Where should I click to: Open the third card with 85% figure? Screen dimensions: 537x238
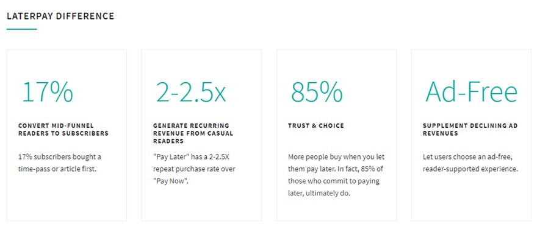pyautogui.click(x=336, y=135)
